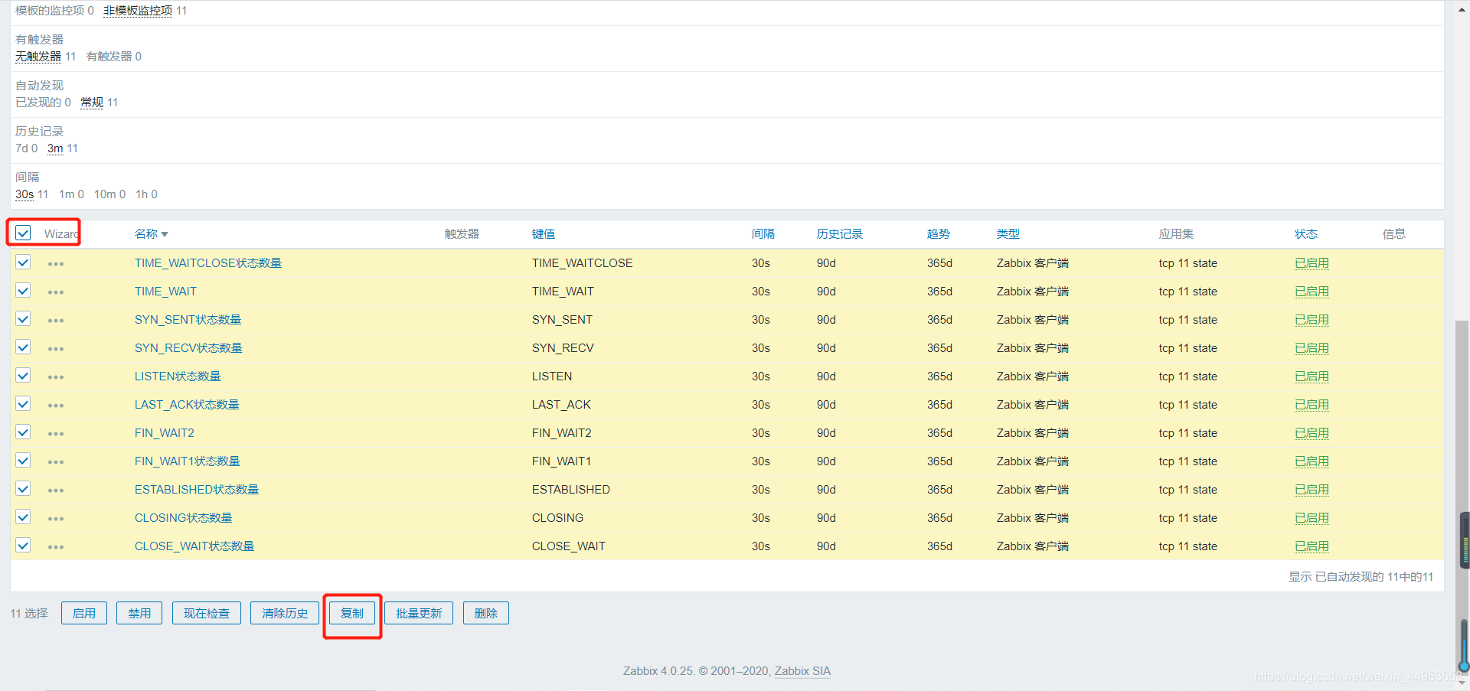Sort items by 名称 column

[x=151, y=234]
